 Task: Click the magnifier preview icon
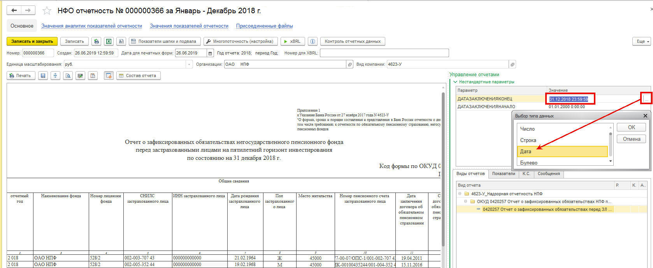point(68,76)
